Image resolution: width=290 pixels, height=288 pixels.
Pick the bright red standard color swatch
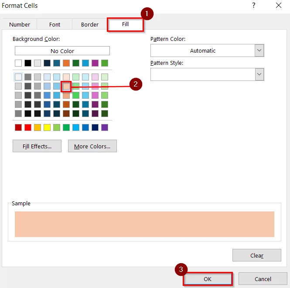click(28, 127)
